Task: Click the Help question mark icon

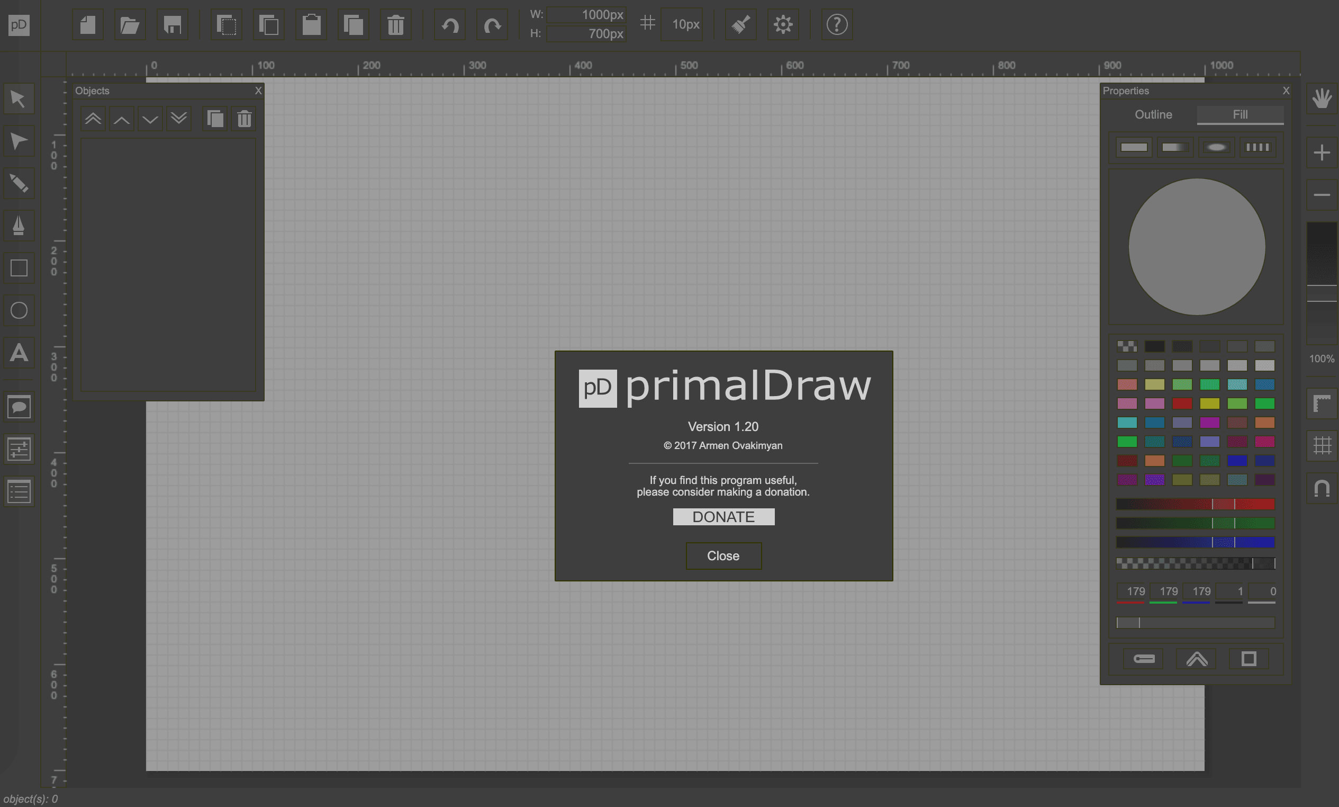Action: click(837, 24)
